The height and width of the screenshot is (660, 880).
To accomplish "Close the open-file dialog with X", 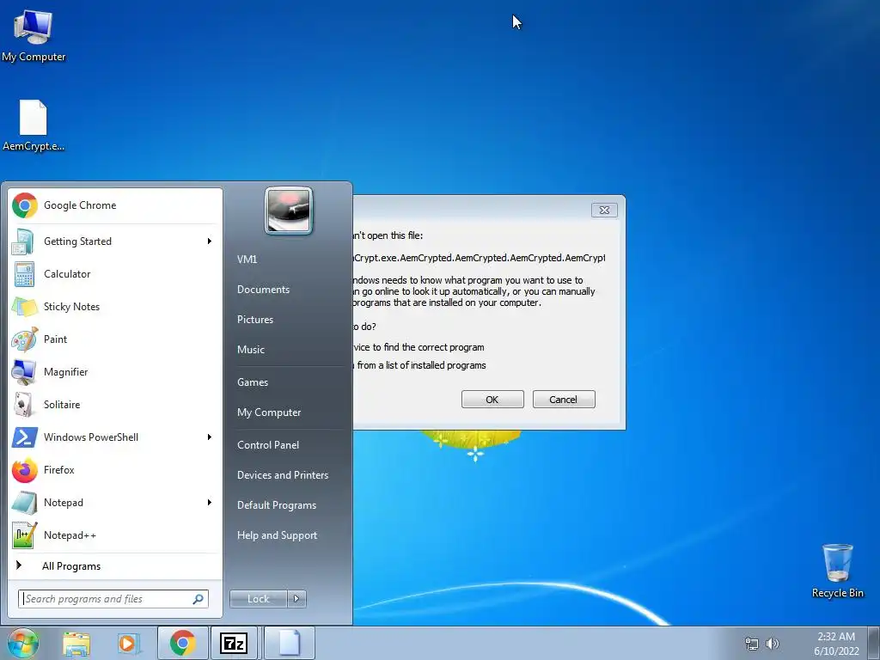I will click(604, 210).
